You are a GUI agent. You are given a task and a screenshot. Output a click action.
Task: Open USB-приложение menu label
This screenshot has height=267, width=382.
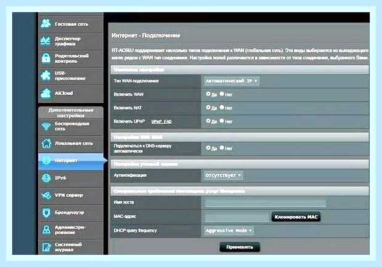[70, 76]
